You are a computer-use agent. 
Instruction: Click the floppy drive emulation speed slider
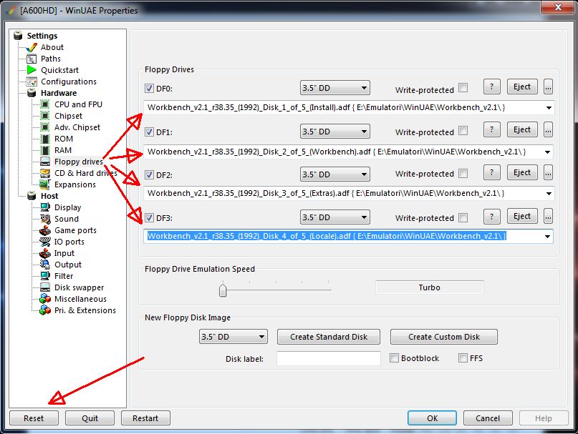tap(223, 290)
